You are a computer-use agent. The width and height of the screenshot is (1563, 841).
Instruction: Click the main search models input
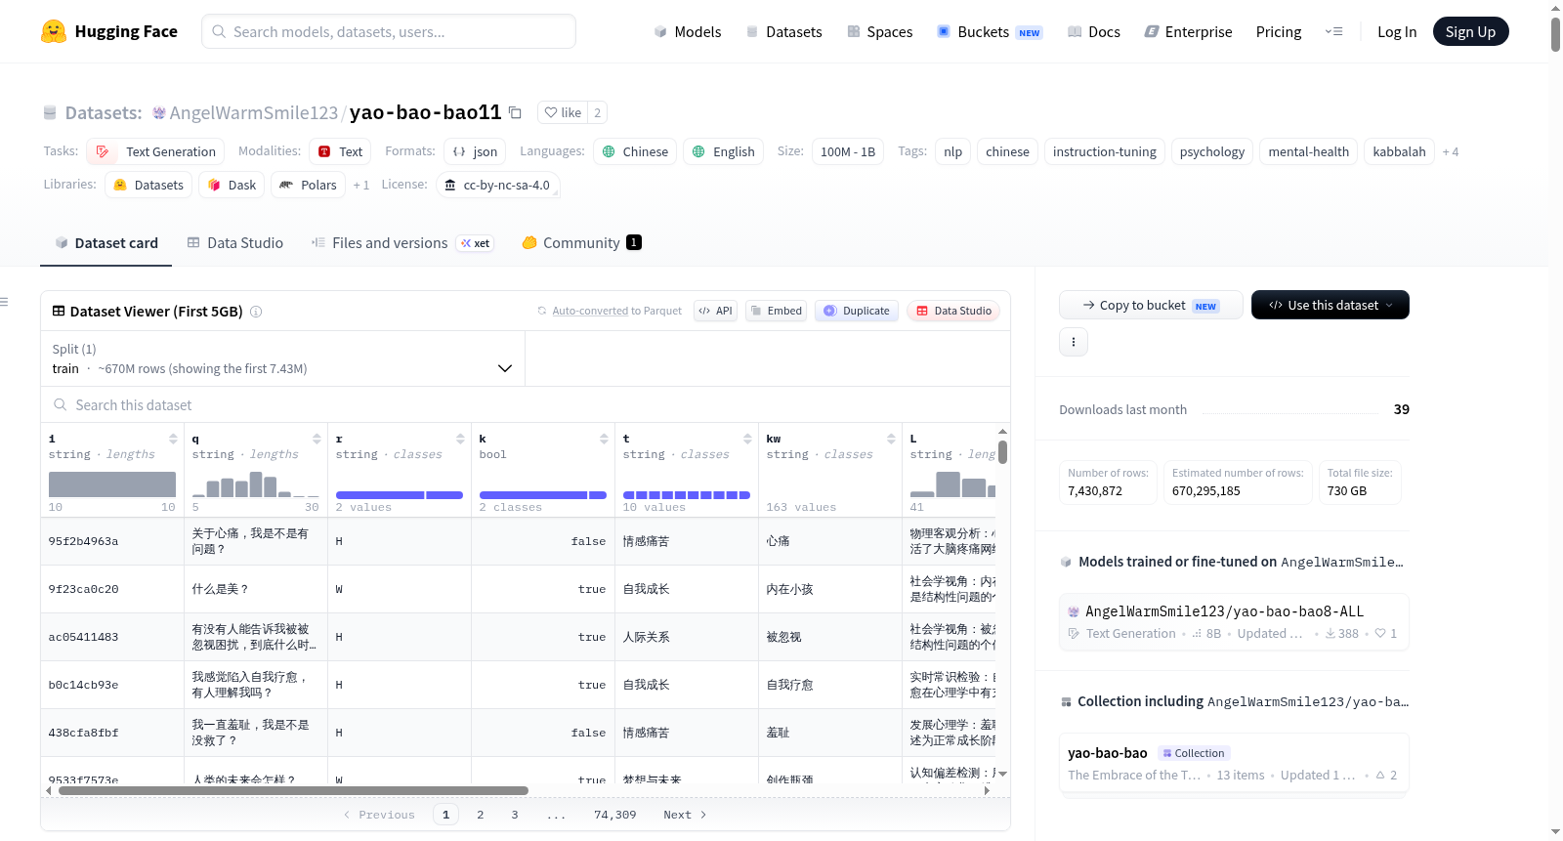click(x=389, y=31)
